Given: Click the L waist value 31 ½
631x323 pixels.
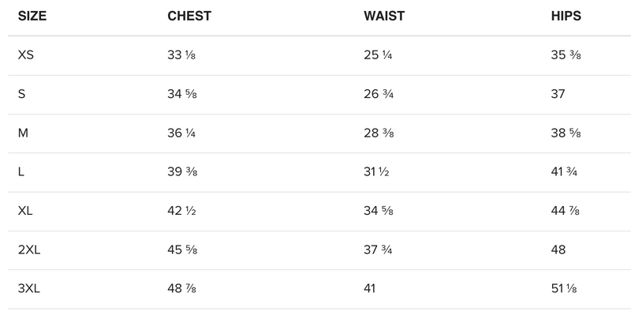Looking at the screenshot, I should pyautogui.click(x=377, y=172).
